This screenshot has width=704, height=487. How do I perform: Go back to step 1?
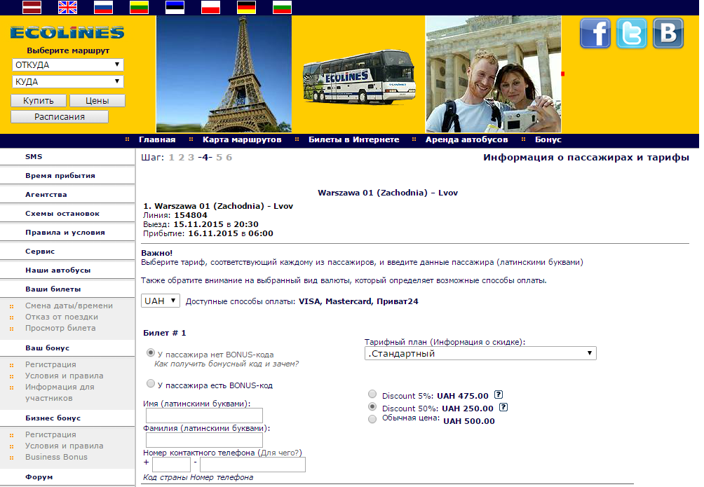pyautogui.click(x=172, y=158)
